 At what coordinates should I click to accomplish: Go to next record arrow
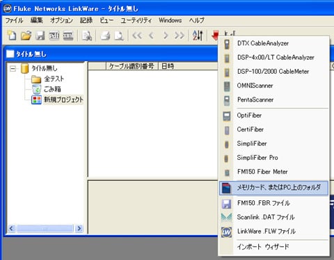point(166,35)
